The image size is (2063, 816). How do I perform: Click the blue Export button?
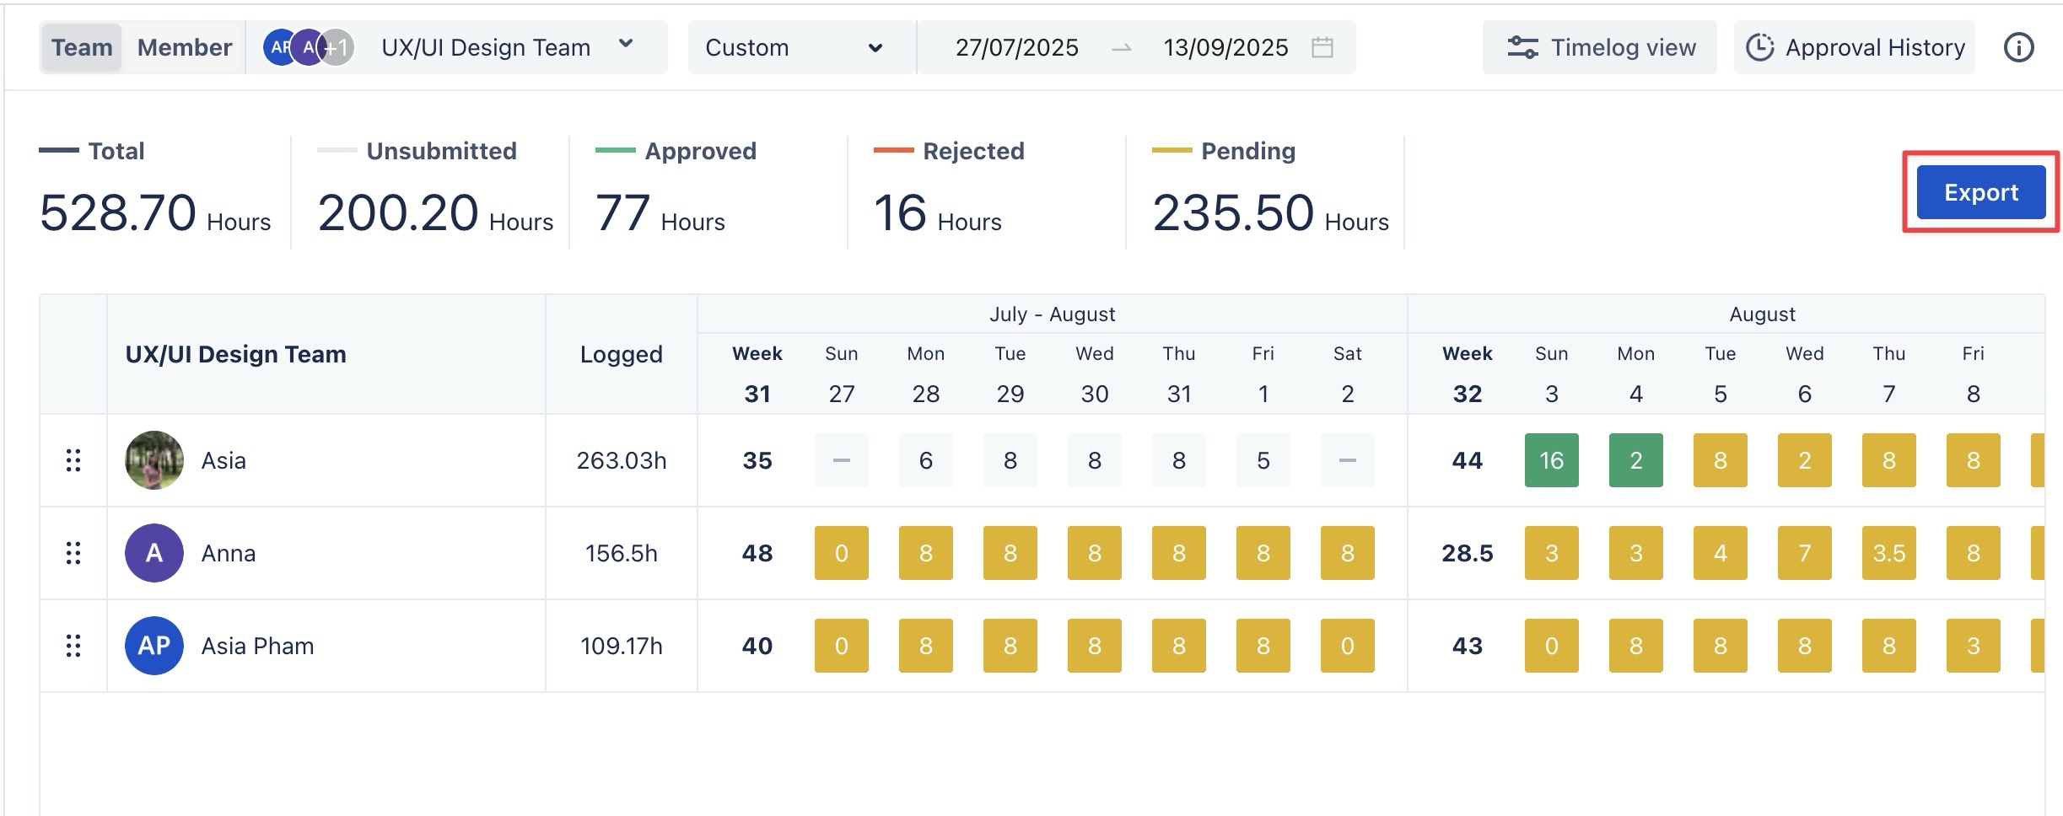(1980, 192)
